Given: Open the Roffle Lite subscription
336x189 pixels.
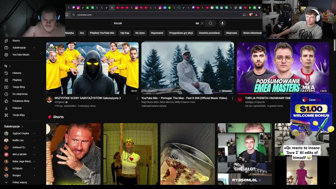Looking at the screenshot, I should [x=18, y=140].
